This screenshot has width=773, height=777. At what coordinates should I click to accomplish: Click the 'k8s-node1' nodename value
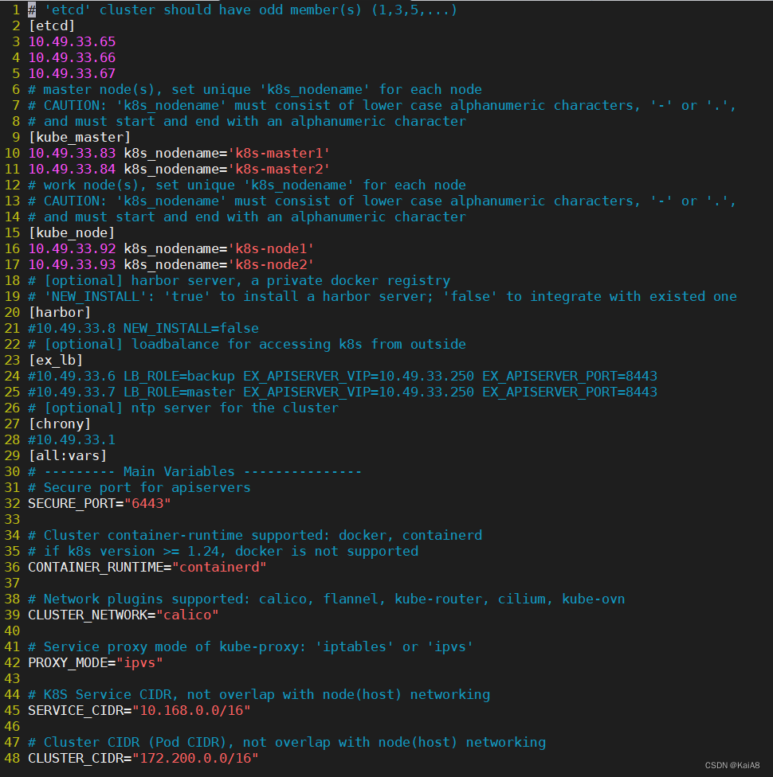(271, 248)
